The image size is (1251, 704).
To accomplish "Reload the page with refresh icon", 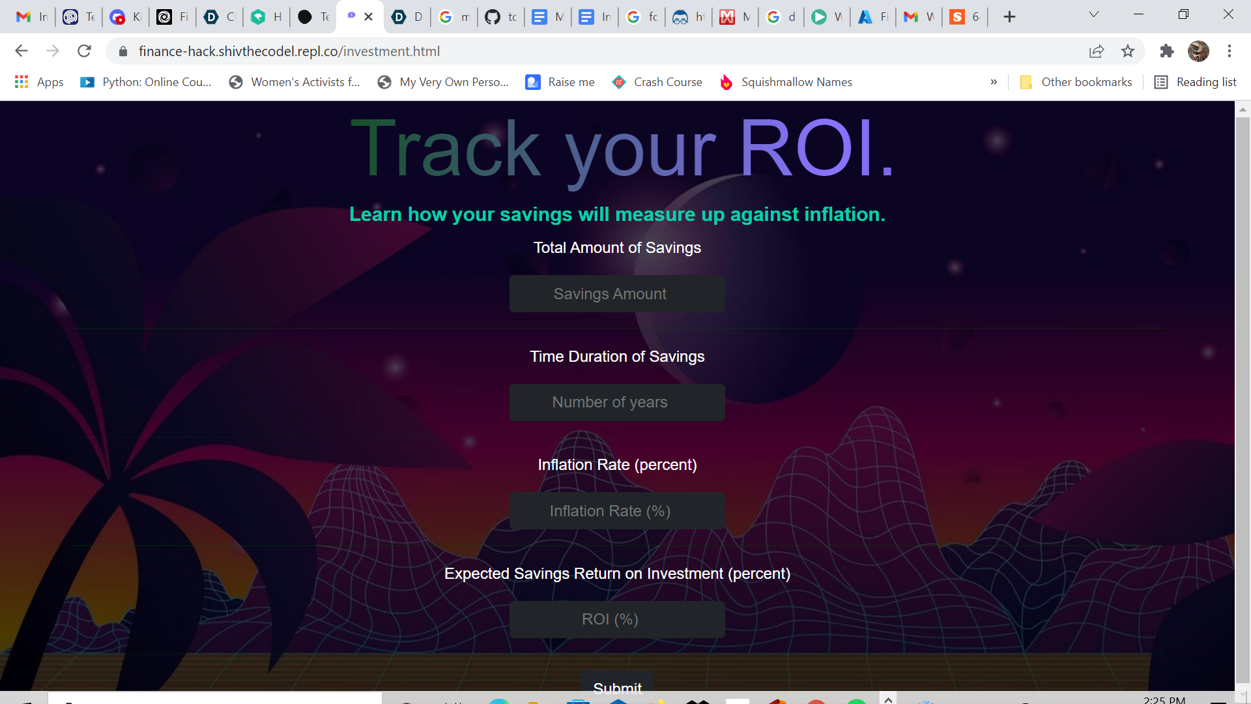I will 84,51.
